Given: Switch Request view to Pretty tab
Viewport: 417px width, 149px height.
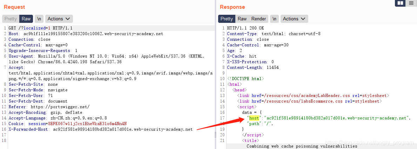Looking at the screenshot, I should click(11, 19).
